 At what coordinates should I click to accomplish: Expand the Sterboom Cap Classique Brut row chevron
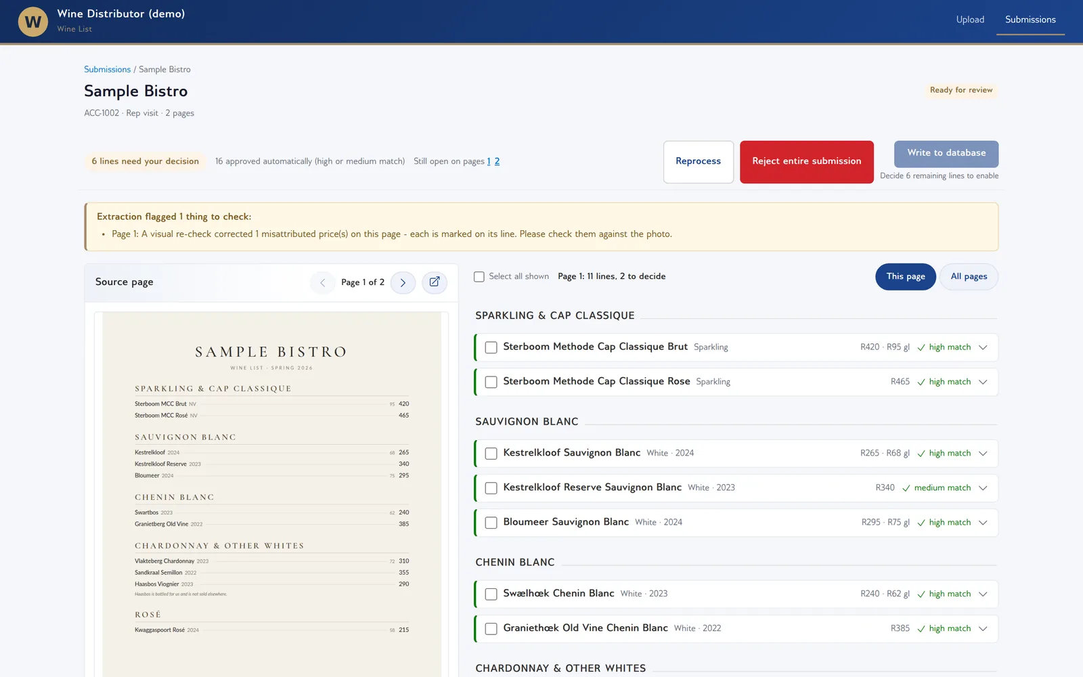click(983, 347)
